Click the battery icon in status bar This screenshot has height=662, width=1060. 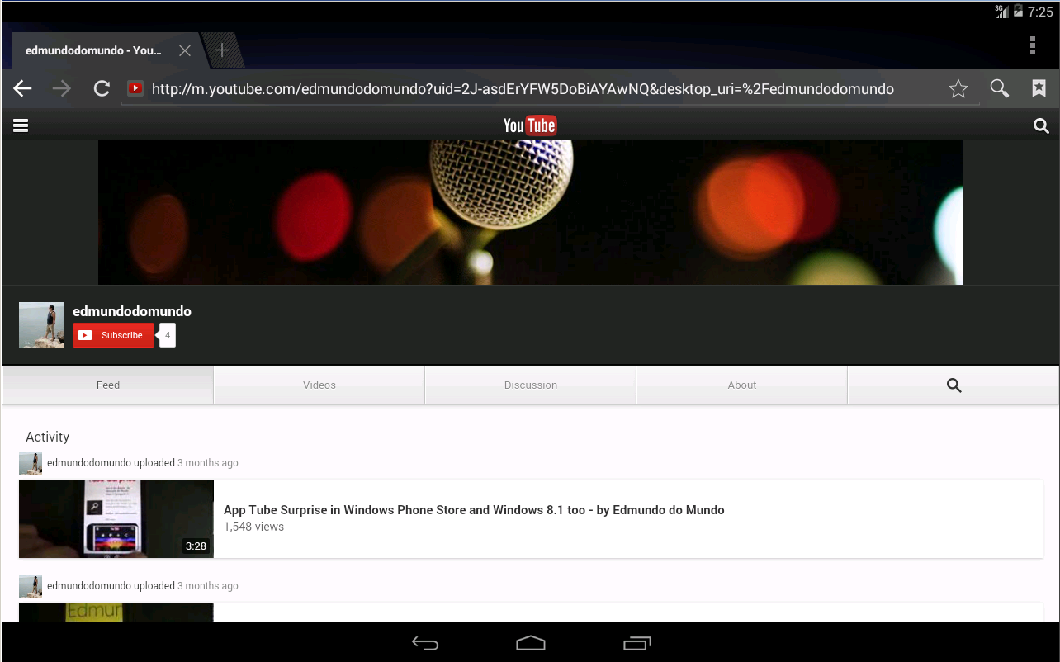pyautogui.click(x=1018, y=12)
